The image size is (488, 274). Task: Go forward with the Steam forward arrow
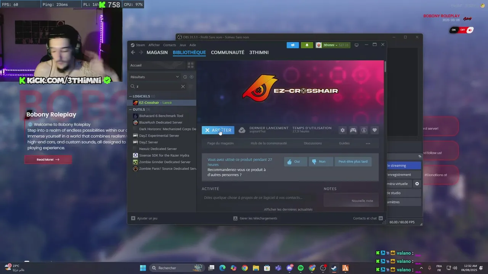click(x=141, y=53)
